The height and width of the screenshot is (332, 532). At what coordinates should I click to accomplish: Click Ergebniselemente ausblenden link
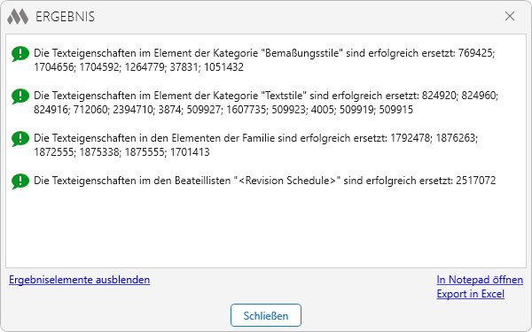coord(80,280)
